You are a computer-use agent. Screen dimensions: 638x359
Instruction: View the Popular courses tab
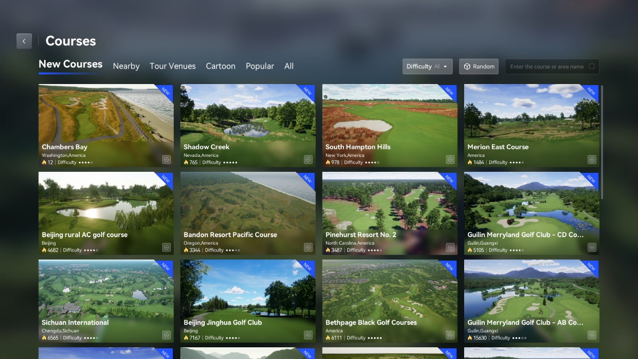click(x=260, y=66)
